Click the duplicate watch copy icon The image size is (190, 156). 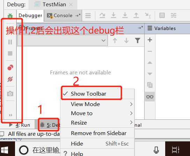point(150,85)
